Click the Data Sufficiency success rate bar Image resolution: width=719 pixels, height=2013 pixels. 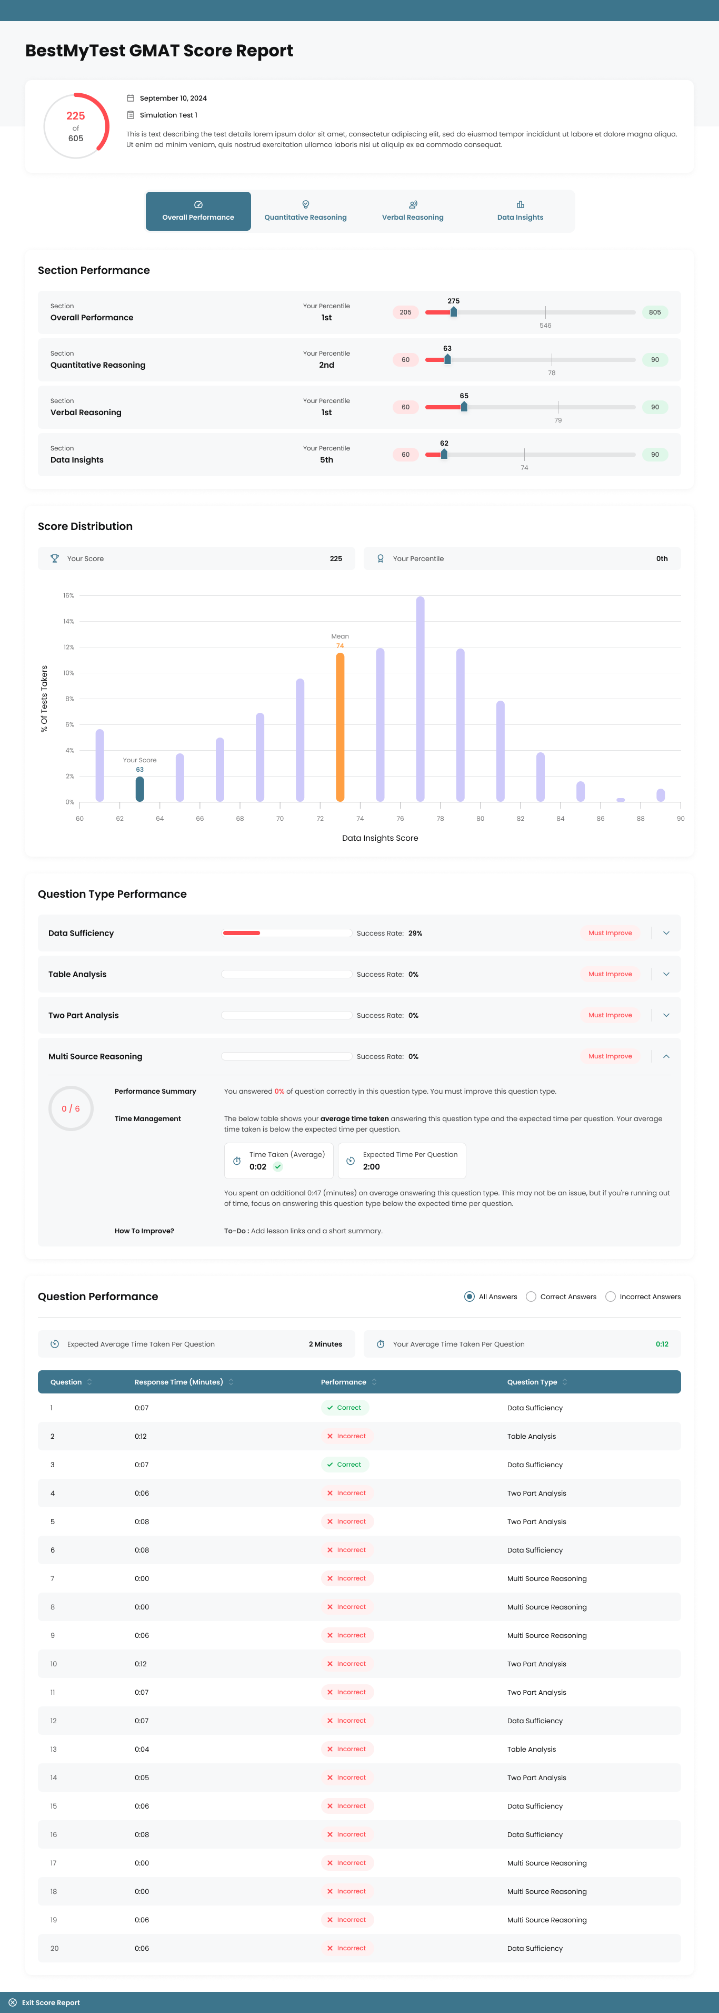click(286, 933)
